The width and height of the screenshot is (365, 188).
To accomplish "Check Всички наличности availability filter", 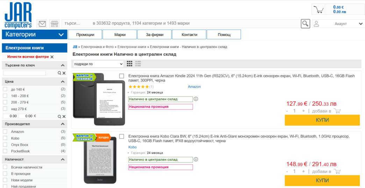I will tap(5, 167).
